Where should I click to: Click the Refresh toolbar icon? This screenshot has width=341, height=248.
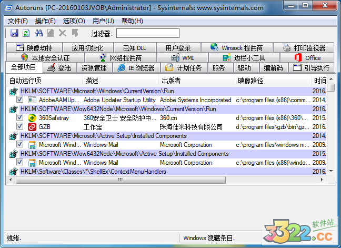[26, 33]
